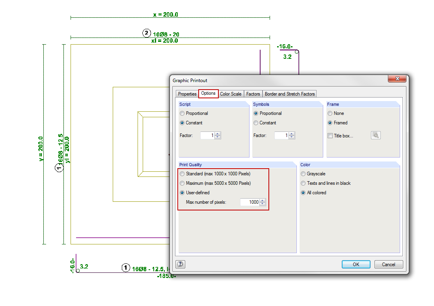Set Symbols to Constant
The height and width of the screenshot is (306, 434).
[255, 123]
